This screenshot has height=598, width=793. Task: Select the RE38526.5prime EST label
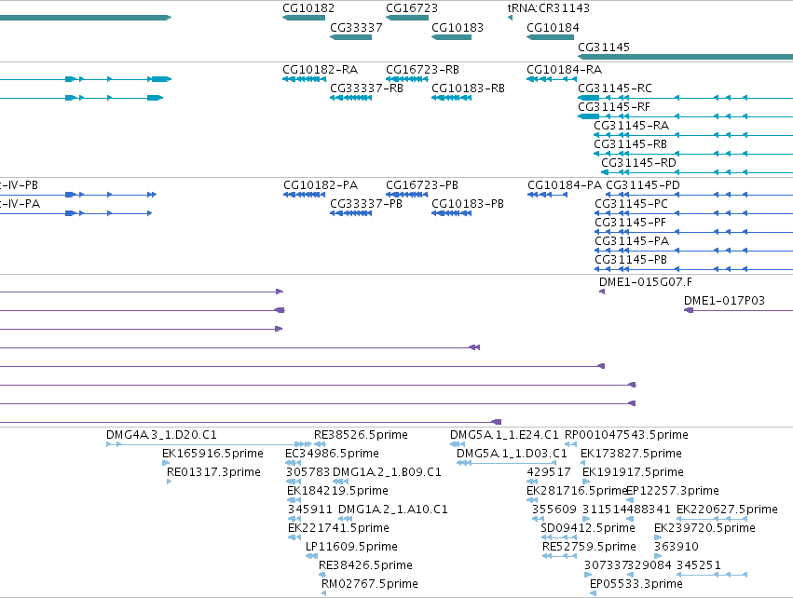coord(361,435)
